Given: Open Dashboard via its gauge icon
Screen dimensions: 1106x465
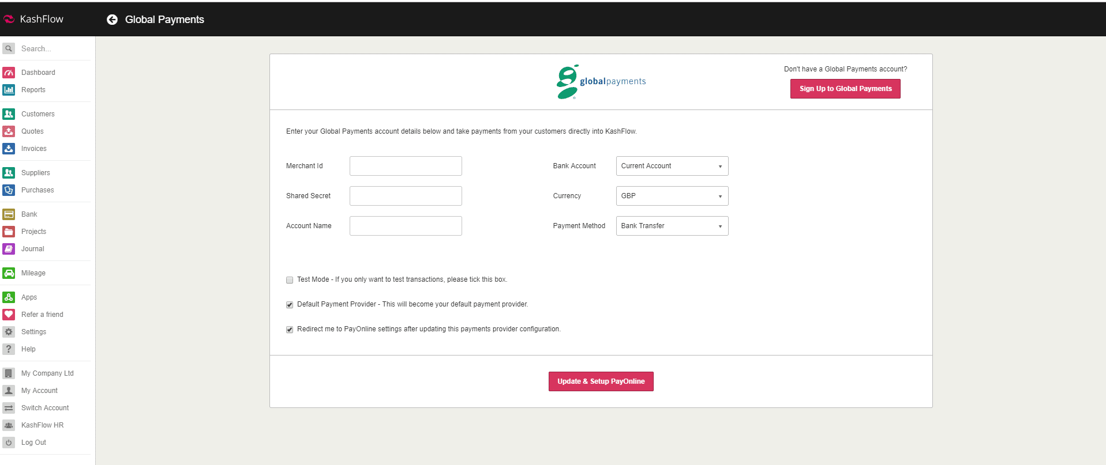Looking at the screenshot, I should tap(9, 73).
